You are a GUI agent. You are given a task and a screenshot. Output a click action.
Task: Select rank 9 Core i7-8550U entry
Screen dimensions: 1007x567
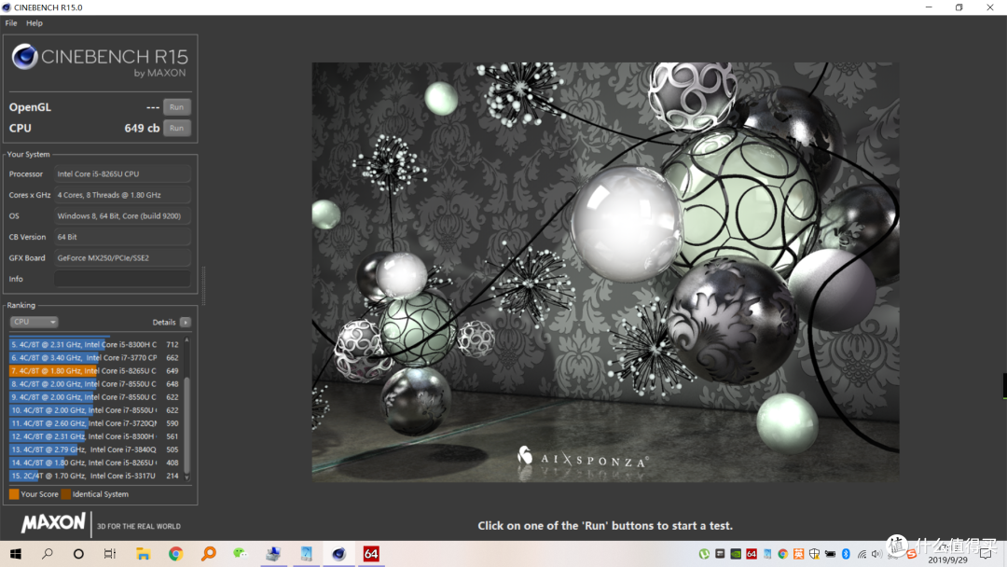(x=95, y=397)
